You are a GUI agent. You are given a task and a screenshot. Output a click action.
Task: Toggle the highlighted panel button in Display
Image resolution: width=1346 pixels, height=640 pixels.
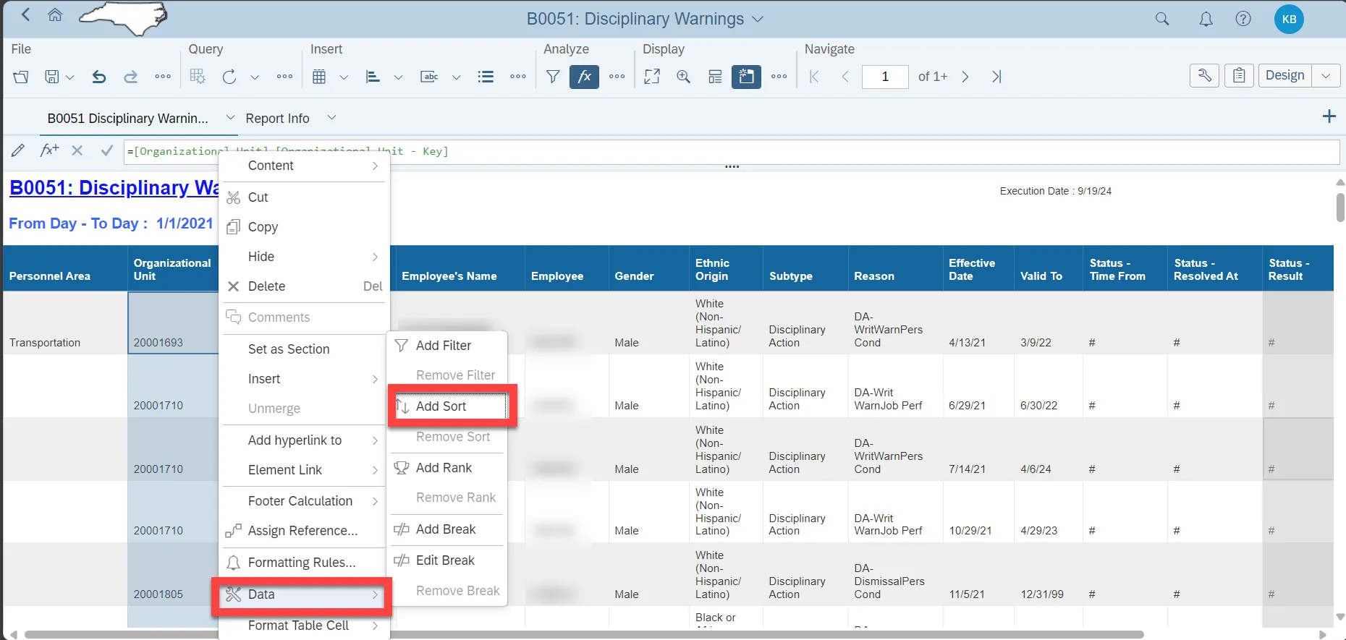pos(746,77)
